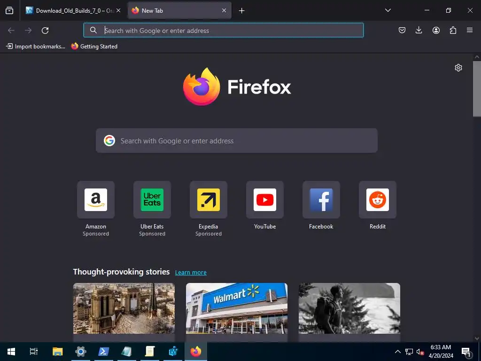Image resolution: width=481 pixels, height=361 pixels.
Task: Click Import bookmarks in bookmarks toolbar
Action: pos(36,47)
